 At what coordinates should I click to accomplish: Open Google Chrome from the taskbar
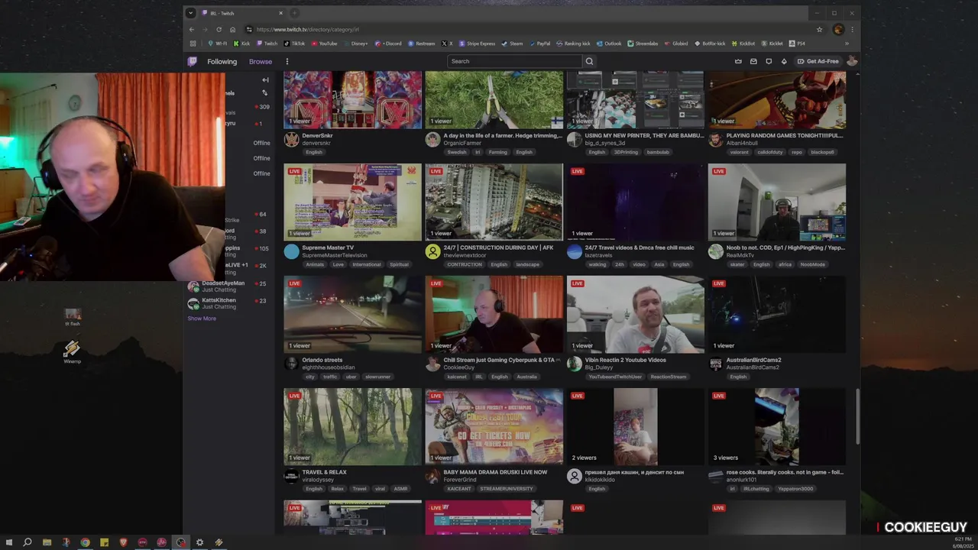pyautogui.click(x=85, y=542)
